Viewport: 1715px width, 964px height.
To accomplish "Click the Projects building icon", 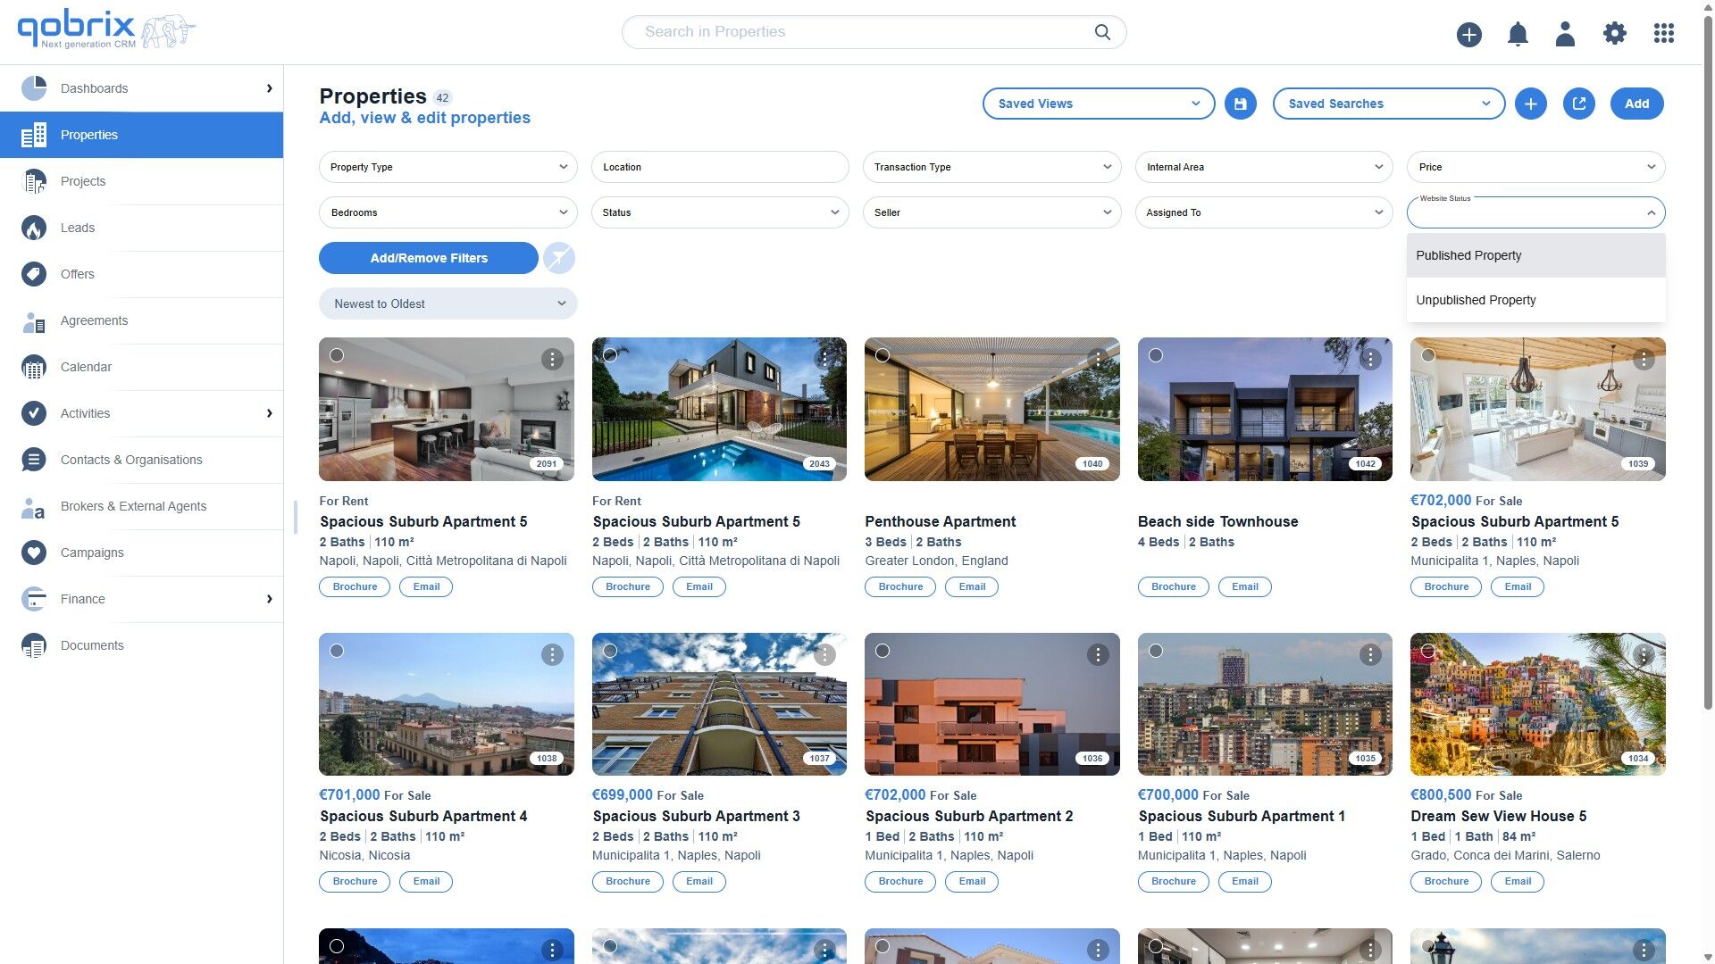I will coord(34,181).
